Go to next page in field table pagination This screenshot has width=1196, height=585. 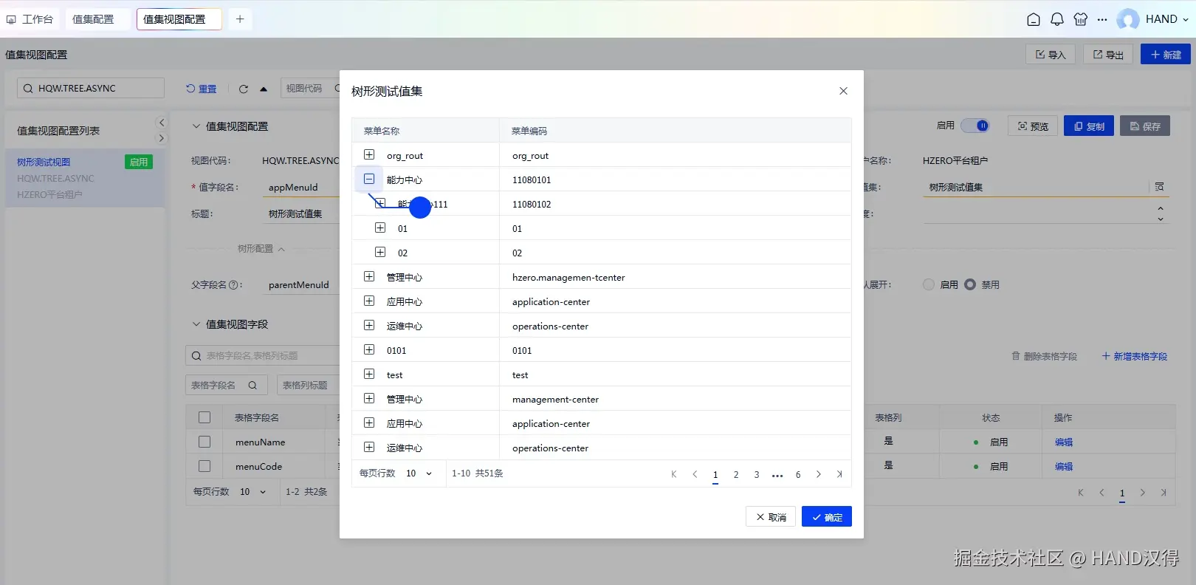point(1143,493)
